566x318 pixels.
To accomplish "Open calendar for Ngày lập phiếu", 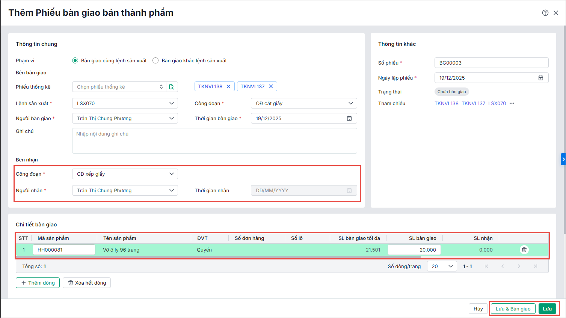I will point(540,78).
